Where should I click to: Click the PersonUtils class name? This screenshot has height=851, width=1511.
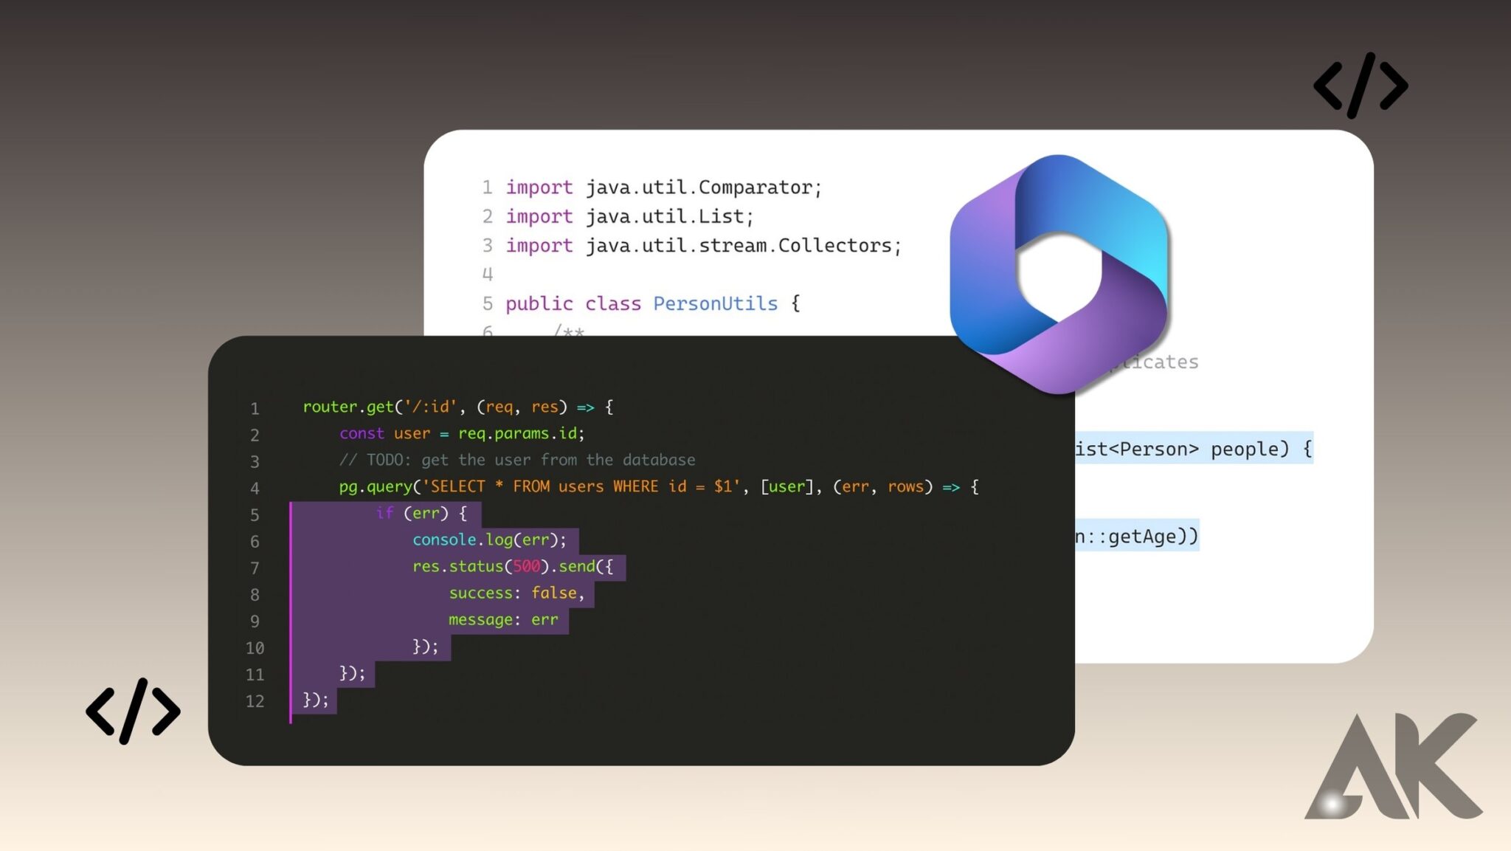point(715,303)
